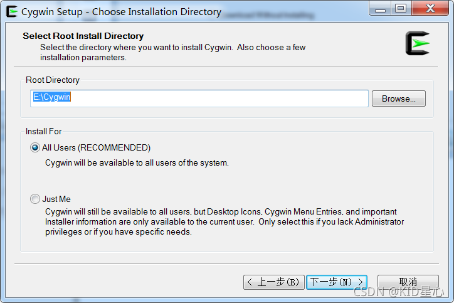Cancel setup with 取消 button
The height and width of the screenshot is (303, 454).
[408, 282]
